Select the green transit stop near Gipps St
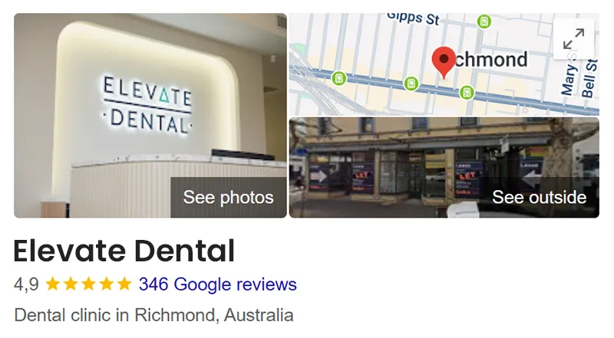 [x=484, y=21]
